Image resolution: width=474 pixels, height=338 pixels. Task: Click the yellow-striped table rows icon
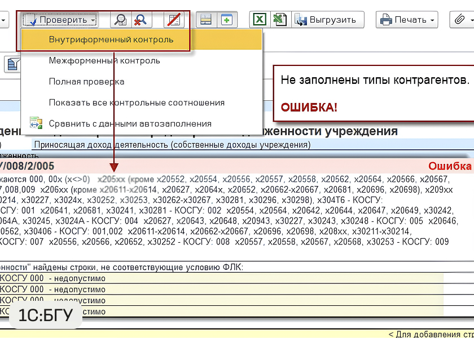[x=206, y=20]
